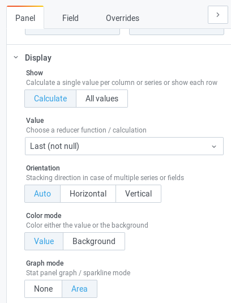Click the left partially hidden input field above Display
The height and width of the screenshot is (303, 231).
point(72,32)
